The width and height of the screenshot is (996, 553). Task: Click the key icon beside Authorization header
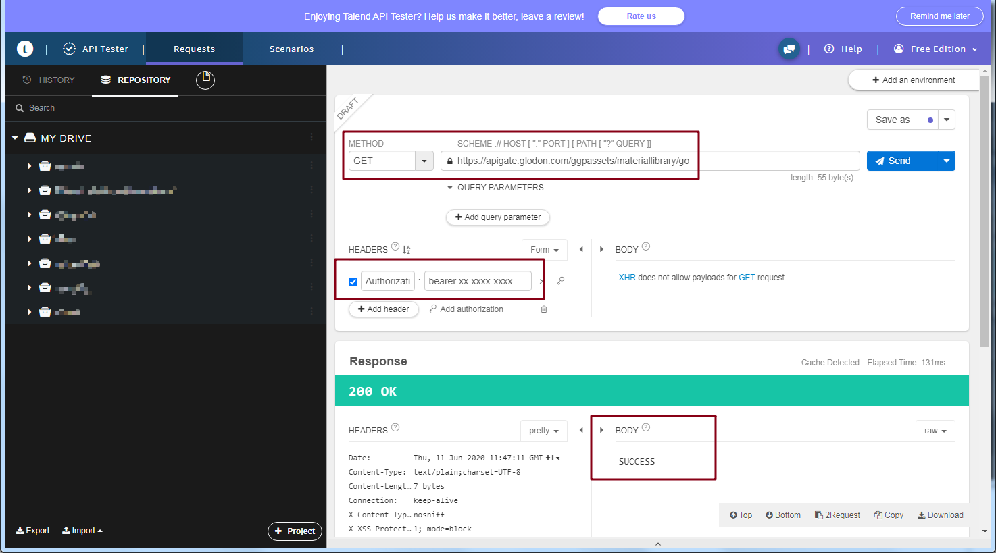click(x=561, y=281)
